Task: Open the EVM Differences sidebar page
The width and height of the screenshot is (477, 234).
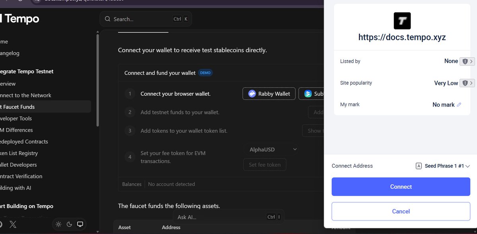Action: [x=16, y=130]
